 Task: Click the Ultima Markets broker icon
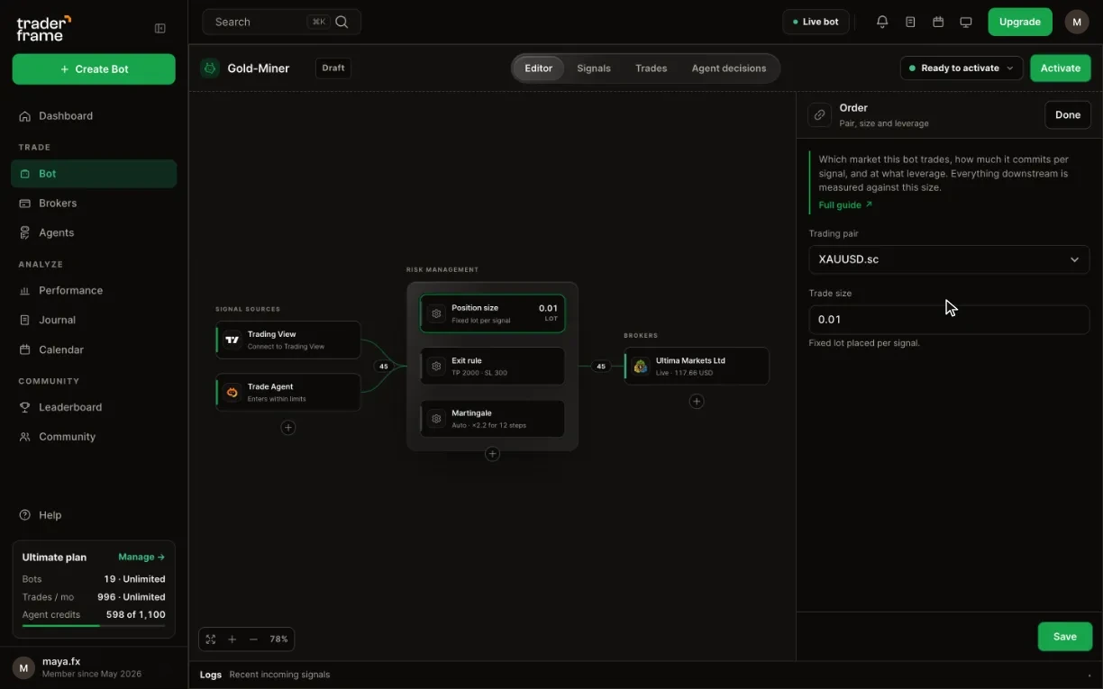click(x=641, y=367)
